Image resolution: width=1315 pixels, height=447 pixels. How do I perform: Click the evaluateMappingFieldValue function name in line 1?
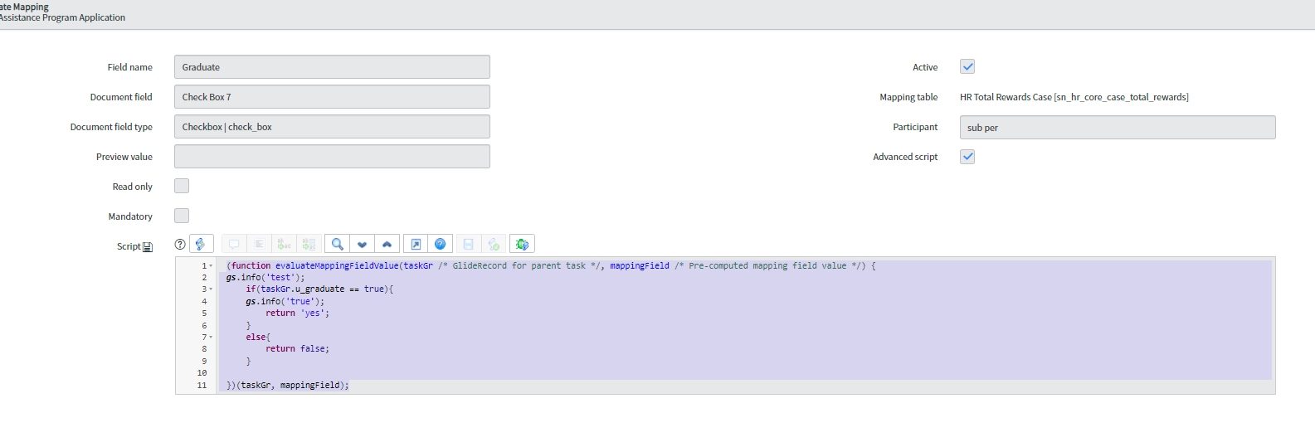337,266
